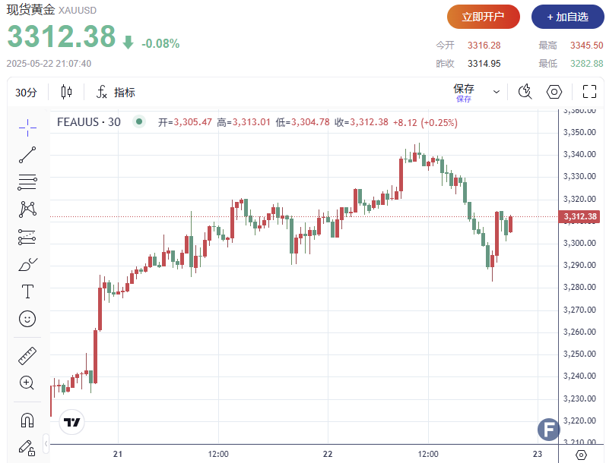Expand the 保存 dropdown arrow
The height and width of the screenshot is (463, 606).
(497, 92)
